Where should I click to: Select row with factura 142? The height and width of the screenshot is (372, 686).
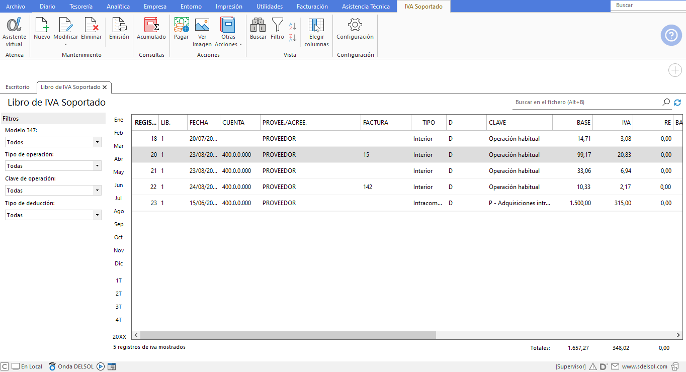[407, 187]
